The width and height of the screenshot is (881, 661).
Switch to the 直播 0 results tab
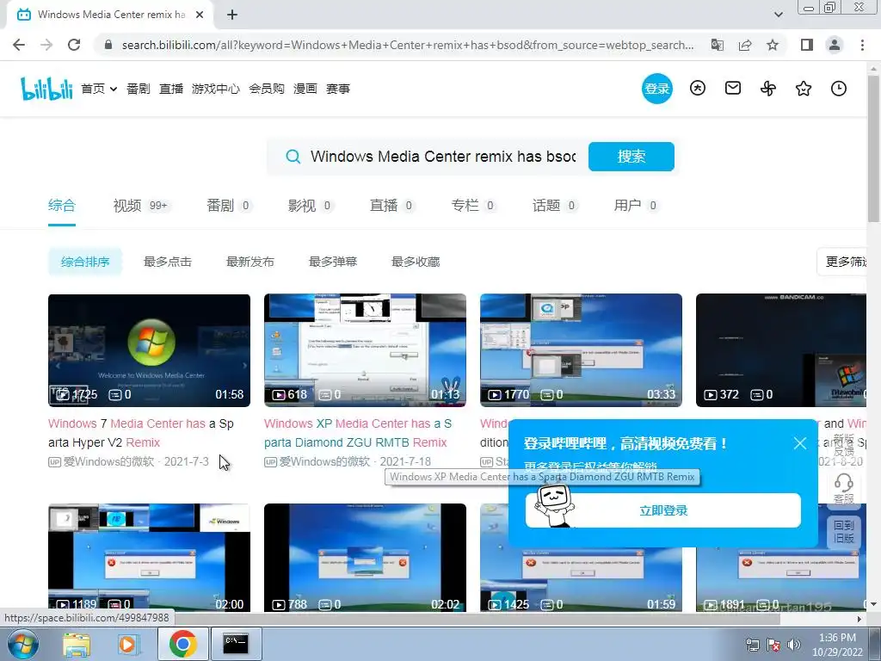pyautogui.click(x=391, y=206)
